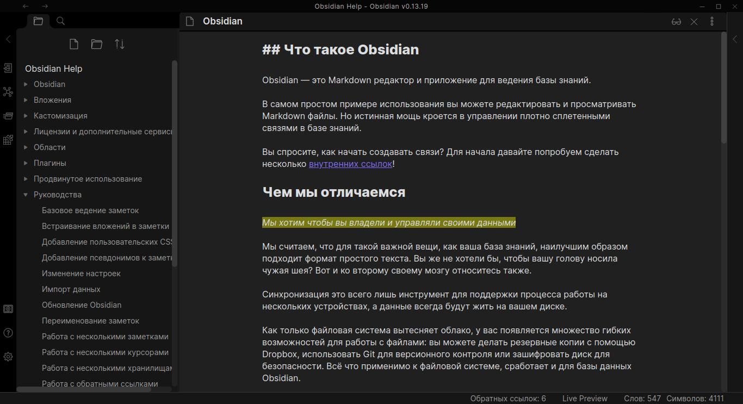
Task: Click the Obsidian note title in header
Action: [222, 21]
